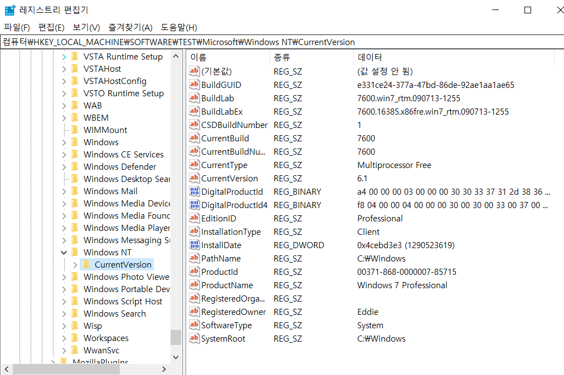Click the tree scroll down arrow
564x375 pixels.
[176, 357]
